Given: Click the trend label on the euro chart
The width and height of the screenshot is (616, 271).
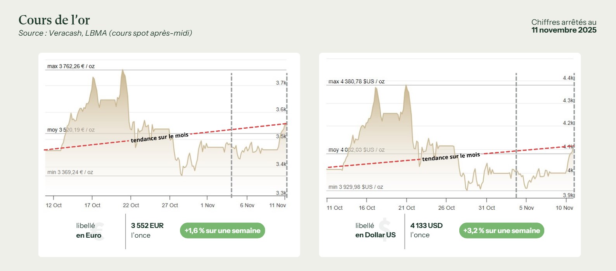Looking at the screenshot, I should pos(159,137).
